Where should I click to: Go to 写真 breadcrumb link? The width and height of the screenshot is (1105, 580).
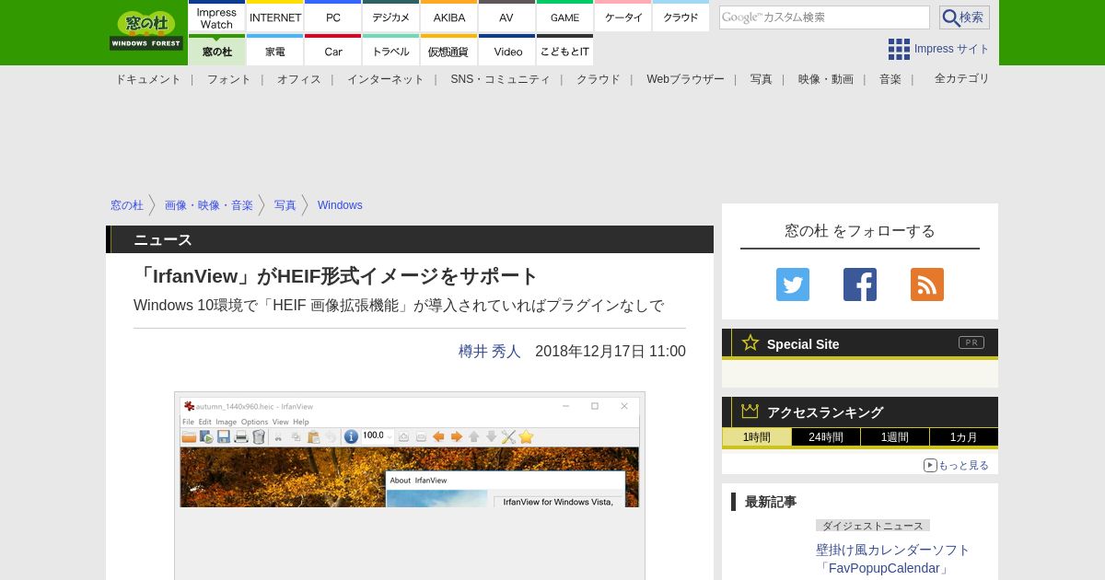tap(285, 205)
